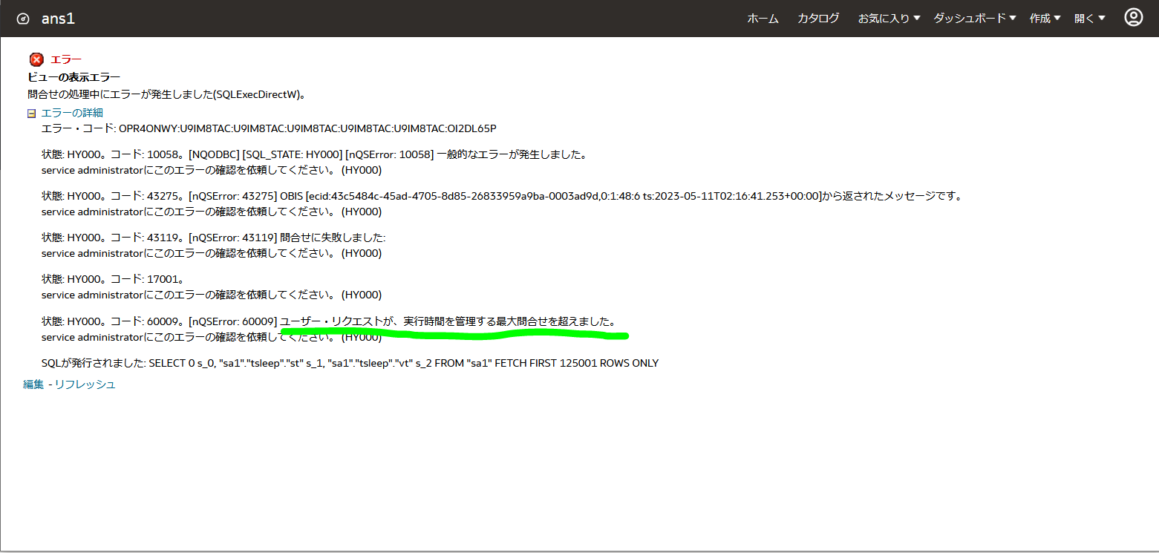Image resolution: width=1159 pixels, height=553 pixels.
Task: Go to ホーム in the header
Action: coord(763,19)
